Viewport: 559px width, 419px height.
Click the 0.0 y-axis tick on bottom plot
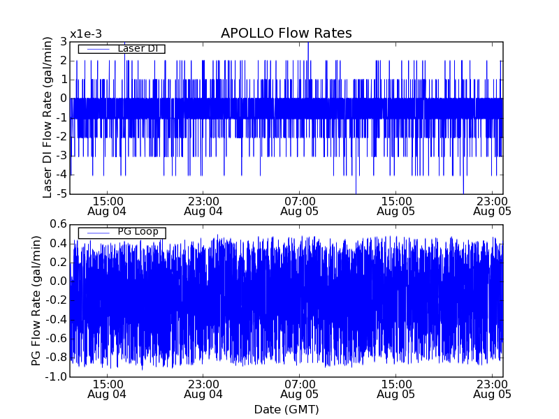(58, 281)
